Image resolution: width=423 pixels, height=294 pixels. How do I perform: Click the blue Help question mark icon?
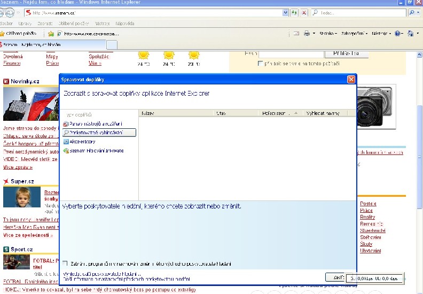397,34
